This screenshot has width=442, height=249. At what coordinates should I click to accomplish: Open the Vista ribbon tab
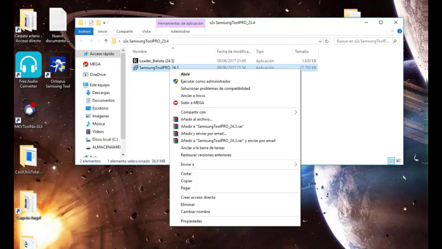point(146,31)
